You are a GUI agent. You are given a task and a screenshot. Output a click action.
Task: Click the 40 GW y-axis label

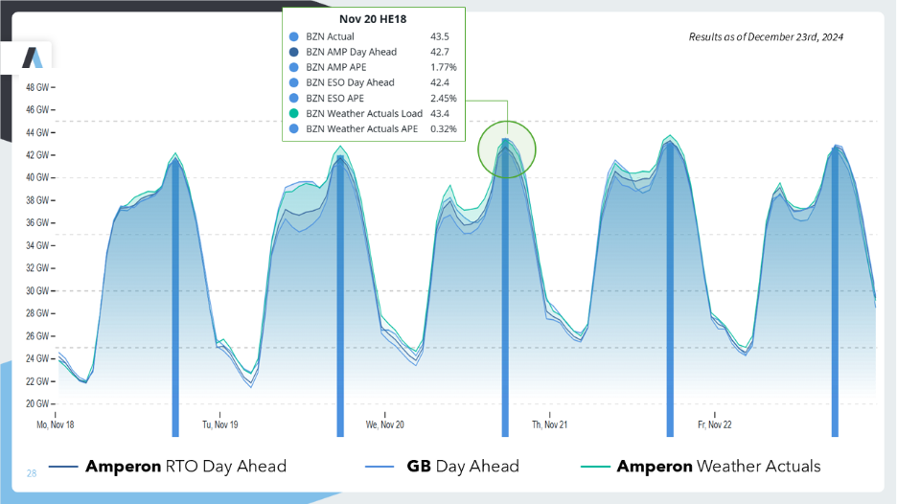[37, 177]
